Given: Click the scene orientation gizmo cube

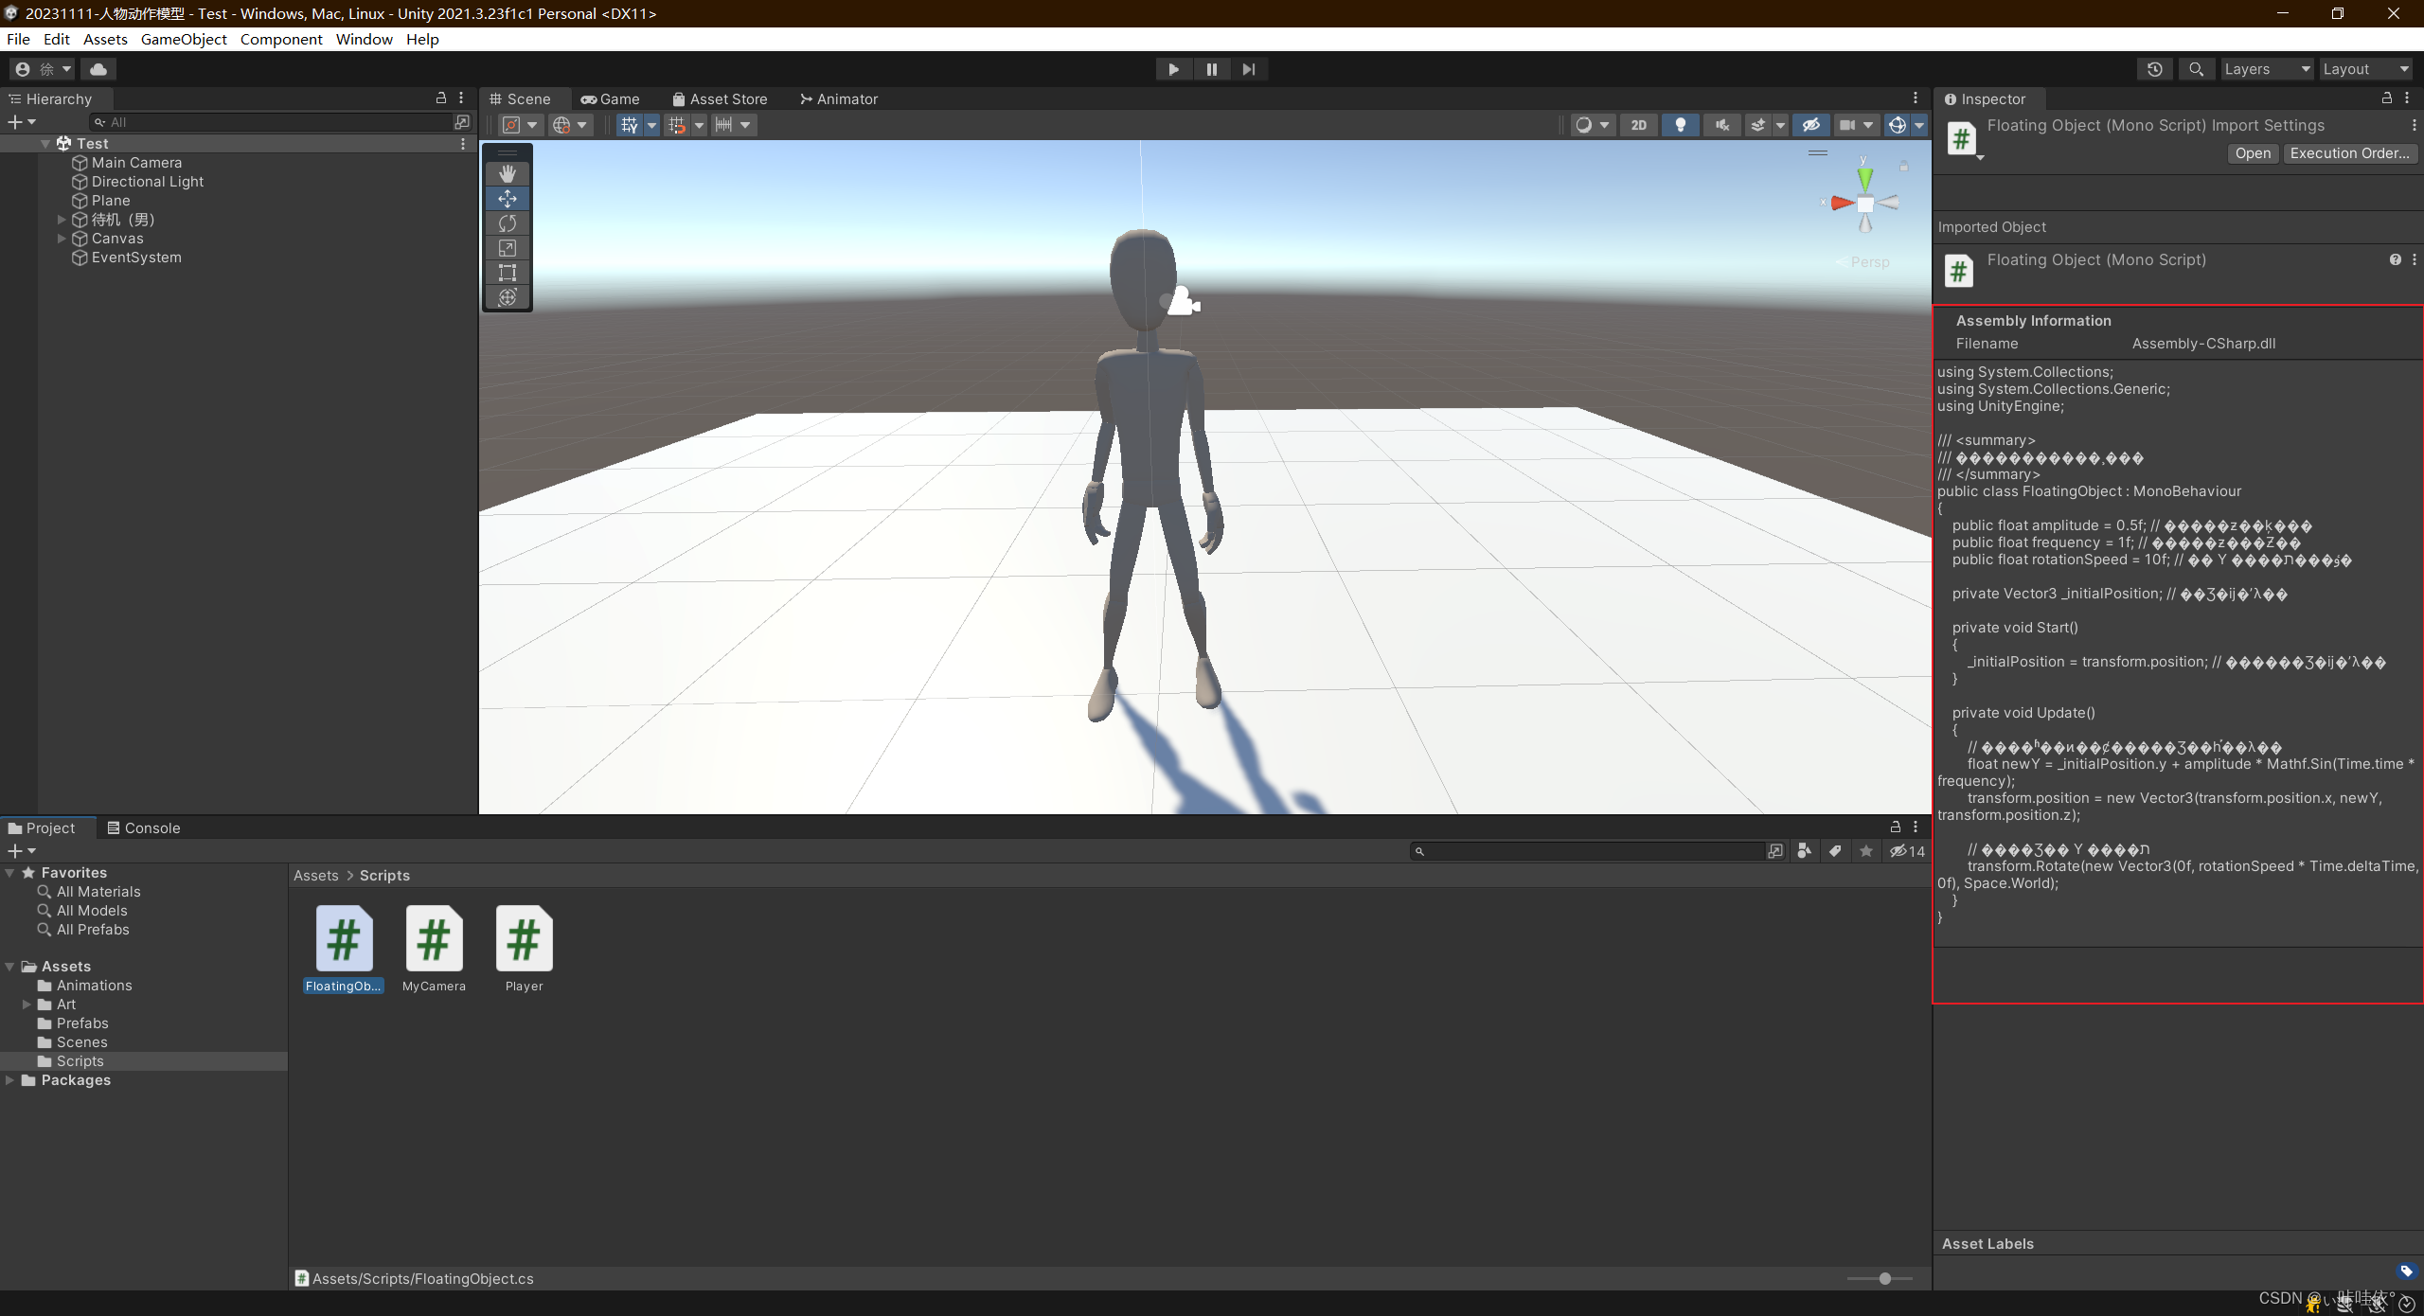Looking at the screenshot, I should pyautogui.click(x=1865, y=204).
